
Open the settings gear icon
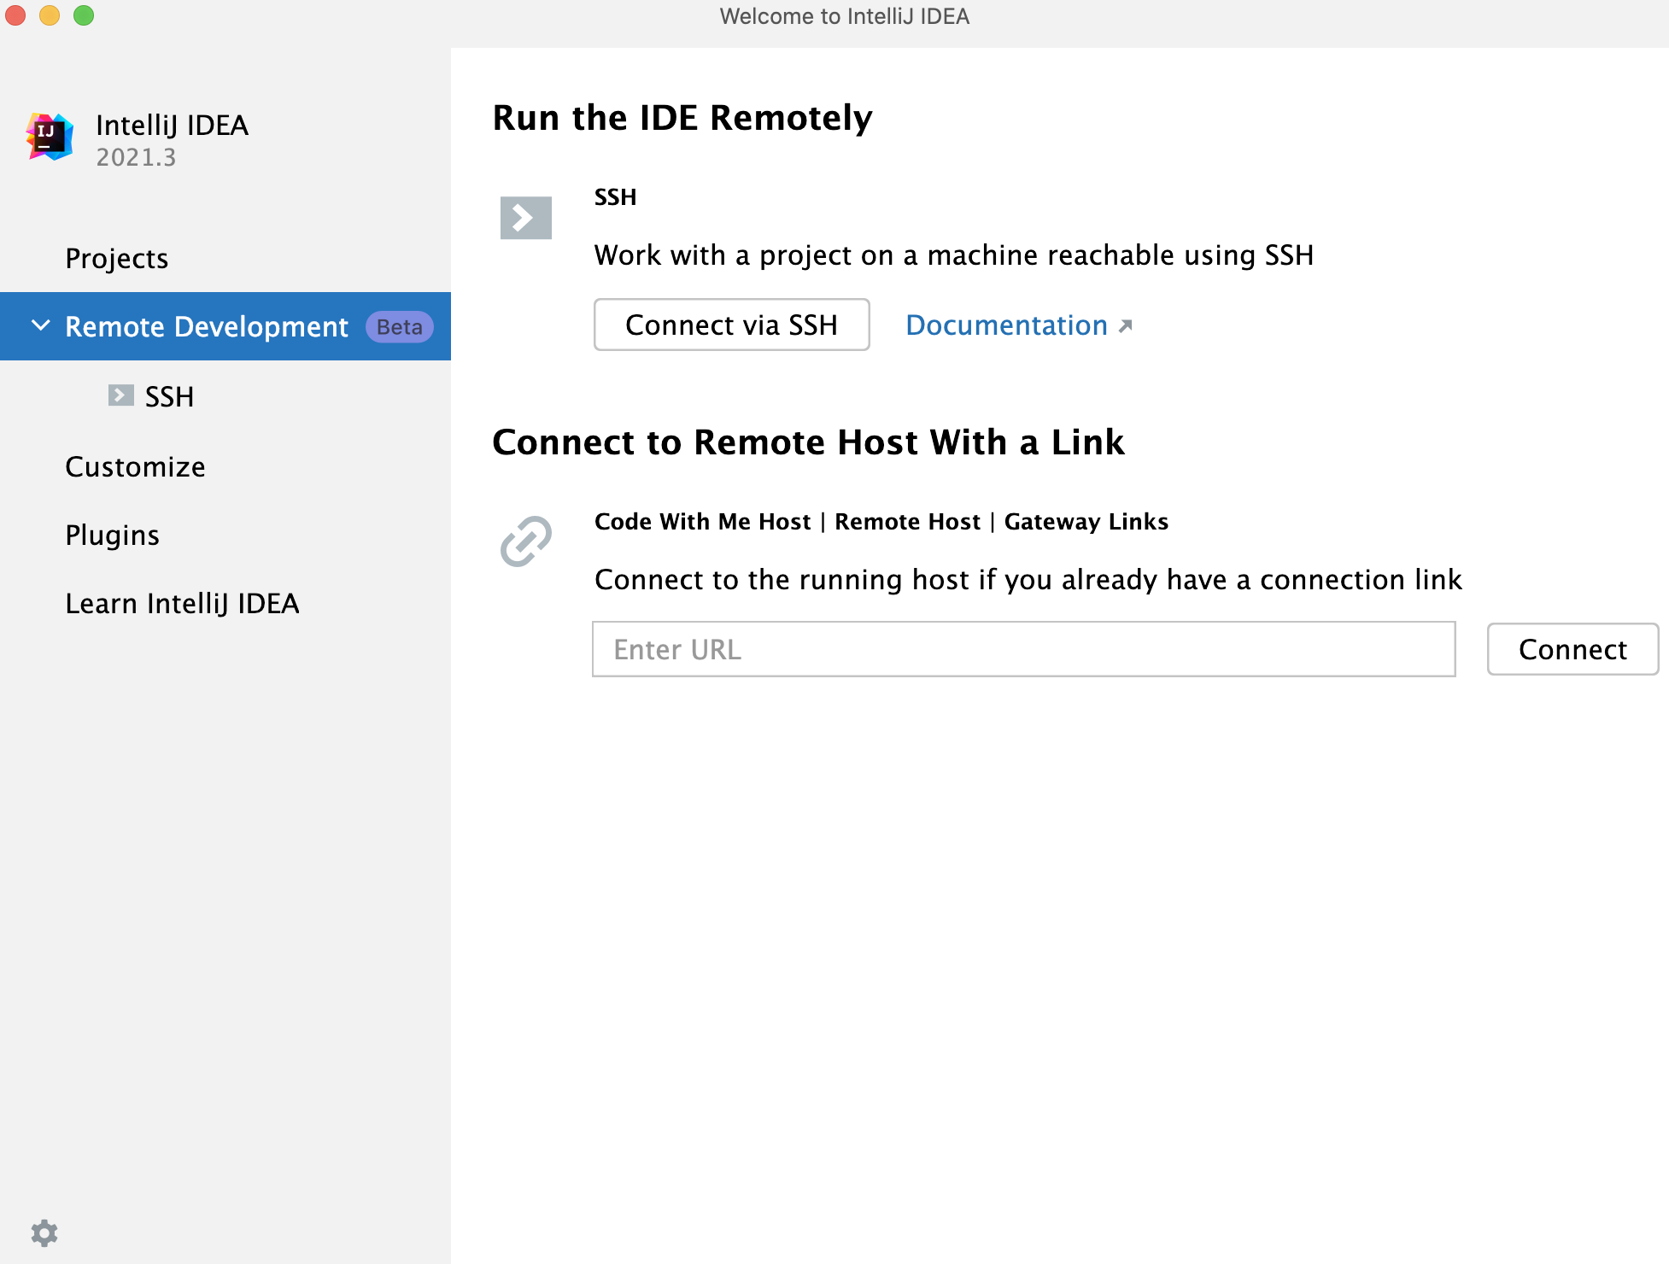tap(44, 1232)
